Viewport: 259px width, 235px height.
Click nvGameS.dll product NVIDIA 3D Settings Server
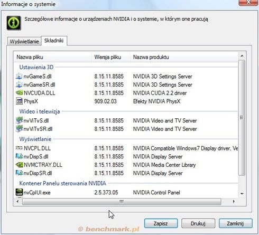pos(162,77)
